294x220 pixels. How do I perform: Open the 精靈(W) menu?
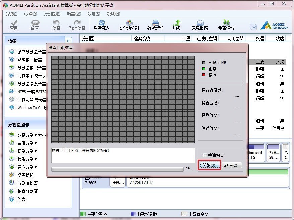pos(74,14)
